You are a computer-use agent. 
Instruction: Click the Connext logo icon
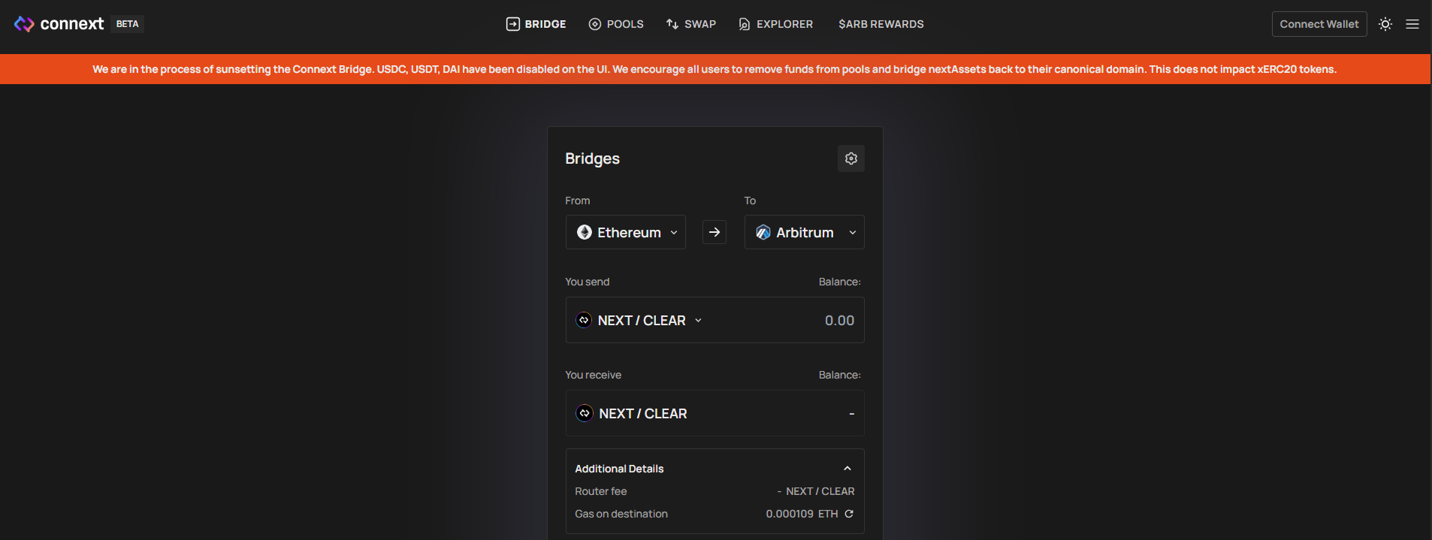24,24
